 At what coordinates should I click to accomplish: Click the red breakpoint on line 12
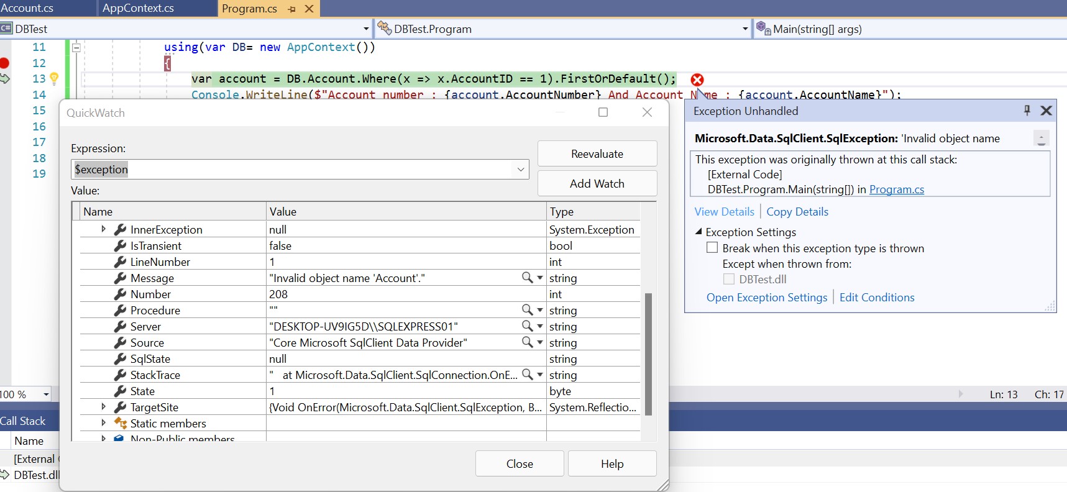point(4,63)
